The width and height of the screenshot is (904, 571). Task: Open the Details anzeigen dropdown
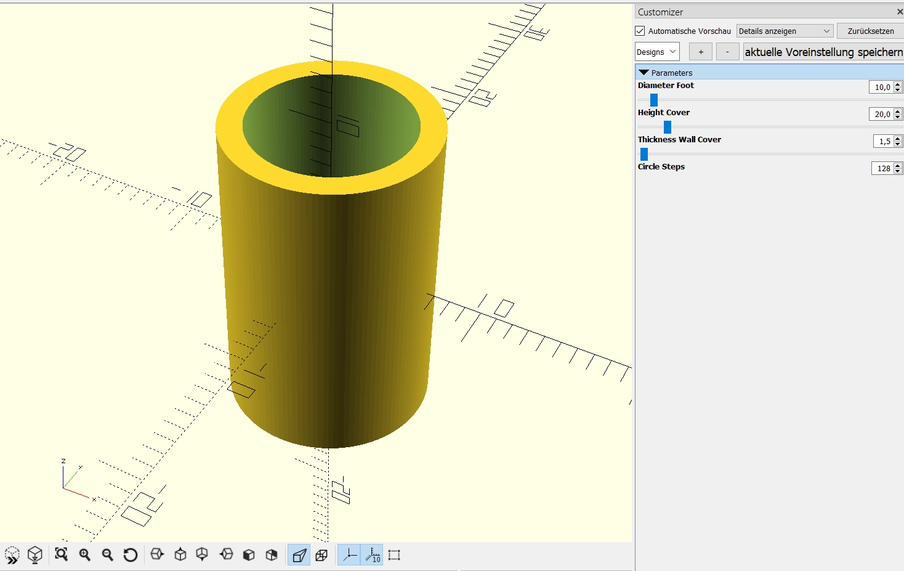tap(785, 31)
